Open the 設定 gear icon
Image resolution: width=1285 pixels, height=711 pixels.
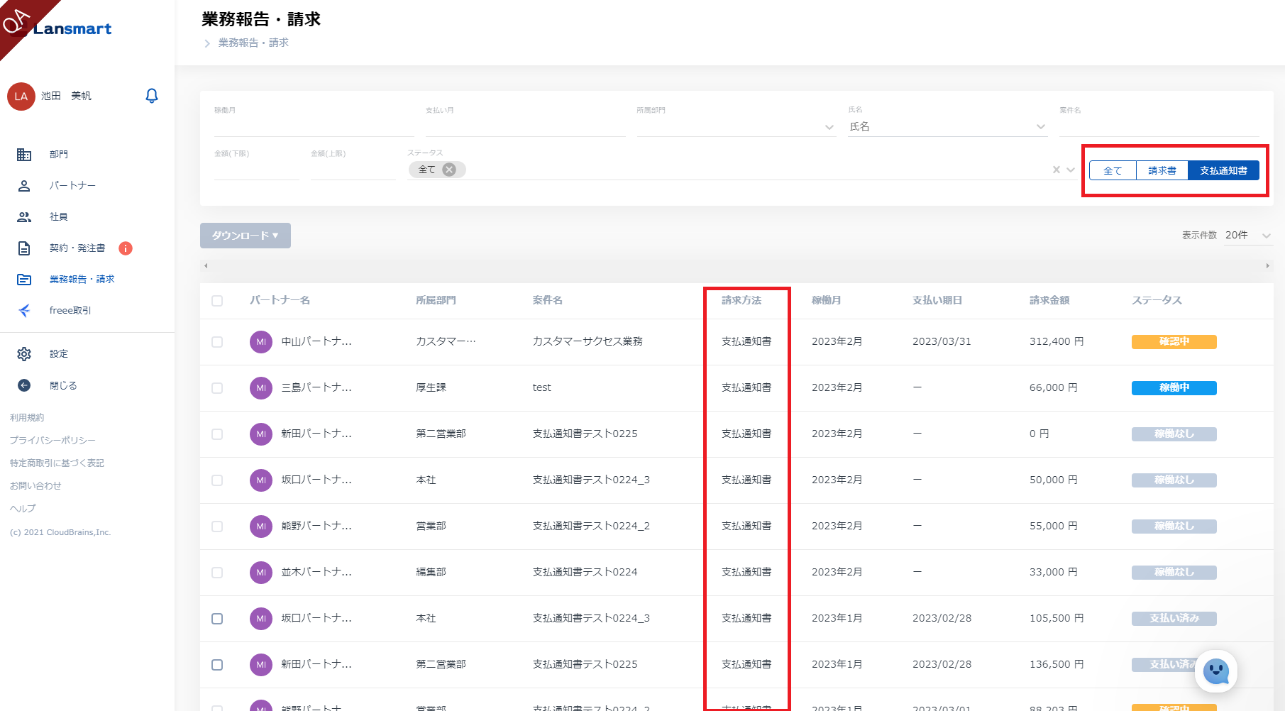(24, 354)
